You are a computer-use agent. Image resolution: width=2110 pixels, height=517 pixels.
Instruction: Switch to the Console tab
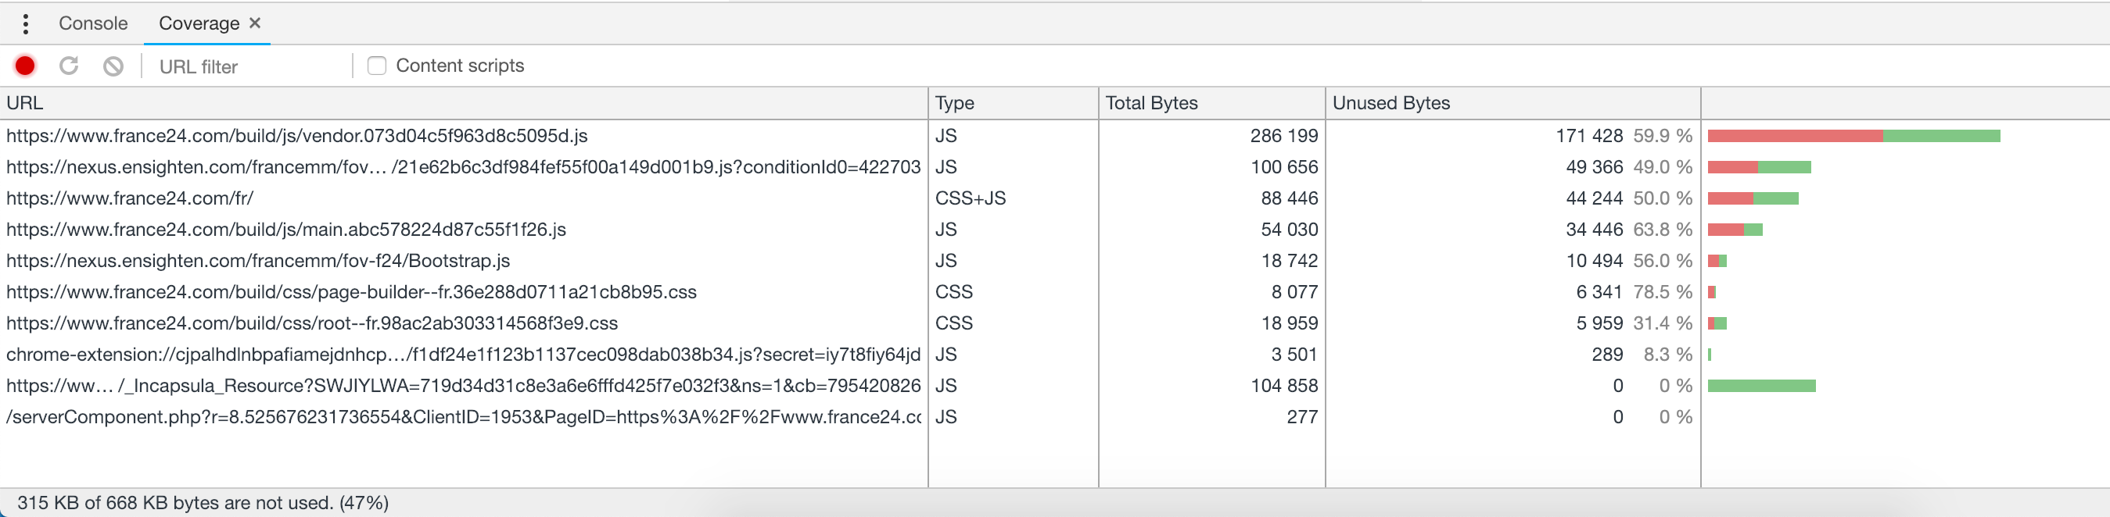tap(92, 23)
